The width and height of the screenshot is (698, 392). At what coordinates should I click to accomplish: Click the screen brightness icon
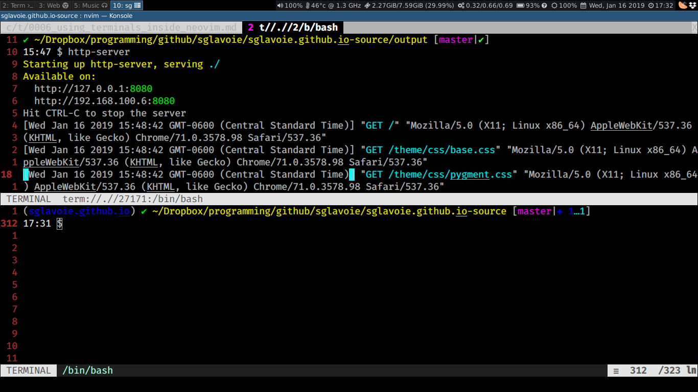[x=554, y=6]
